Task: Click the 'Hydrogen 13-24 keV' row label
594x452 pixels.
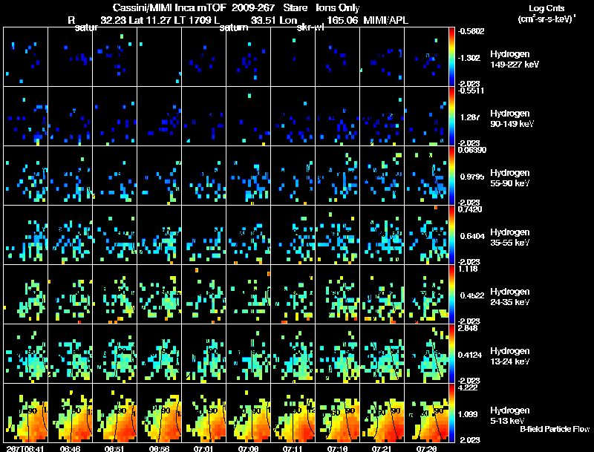Action: (510, 356)
